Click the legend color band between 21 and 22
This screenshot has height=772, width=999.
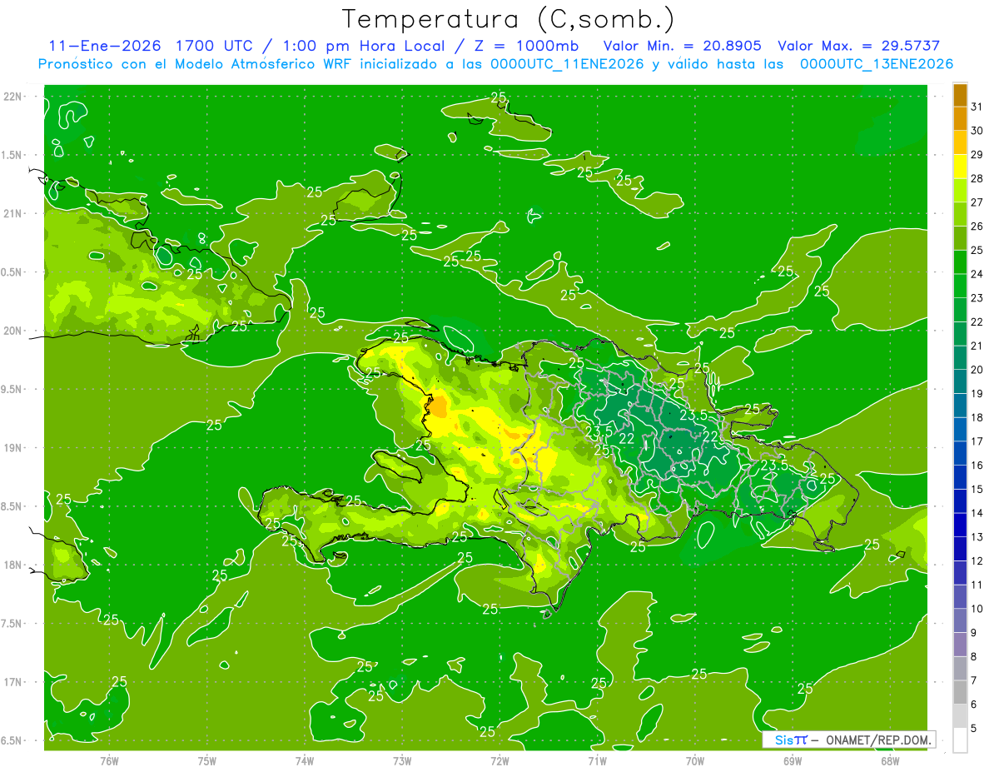pos(960,333)
